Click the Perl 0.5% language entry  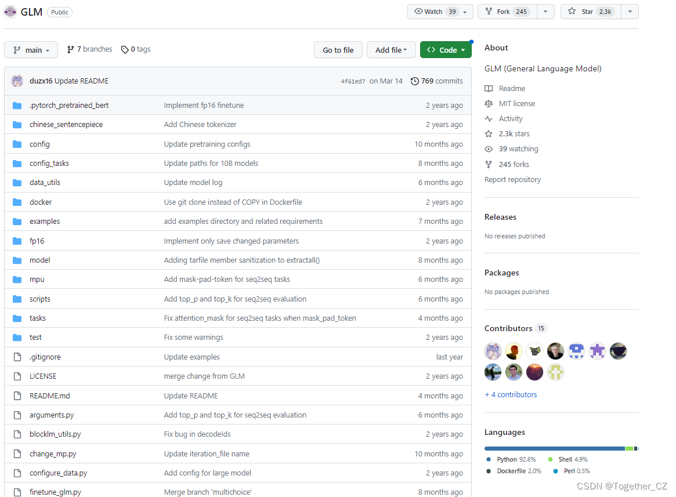(x=572, y=471)
